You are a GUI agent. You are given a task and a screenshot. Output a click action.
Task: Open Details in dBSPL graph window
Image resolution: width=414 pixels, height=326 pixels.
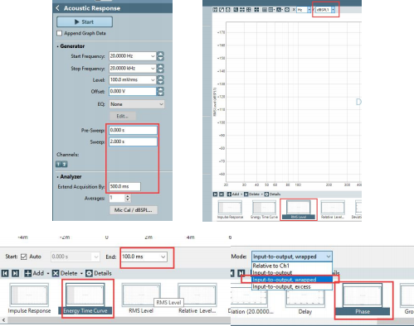click(x=272, y=194)
